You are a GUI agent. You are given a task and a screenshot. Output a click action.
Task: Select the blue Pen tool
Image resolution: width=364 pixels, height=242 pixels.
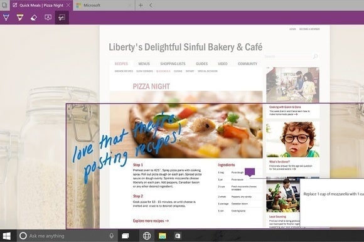pos(6,18)
